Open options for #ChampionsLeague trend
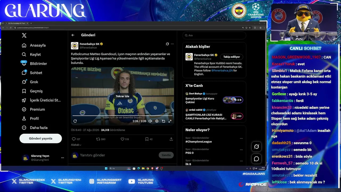 point(241,139)
